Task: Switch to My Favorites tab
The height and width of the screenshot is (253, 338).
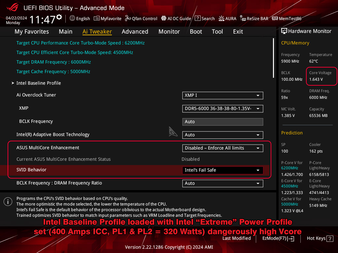Action: click(32, 32)
